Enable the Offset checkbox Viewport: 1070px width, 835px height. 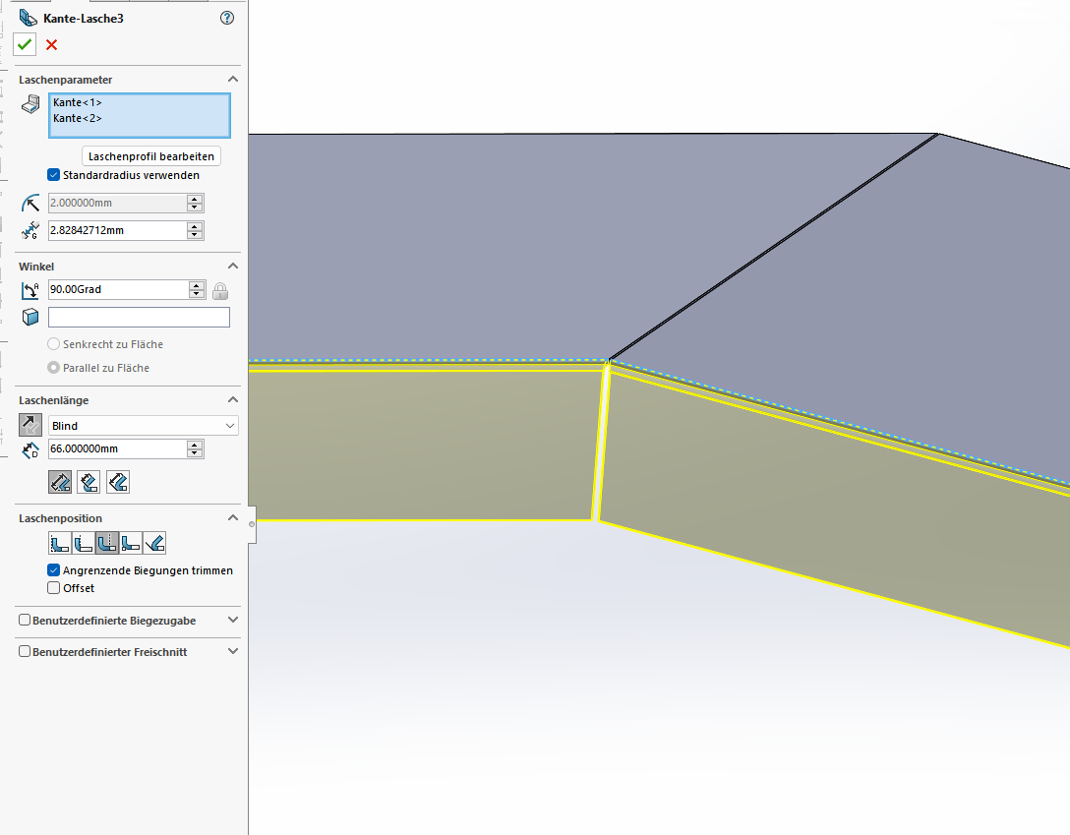53,588
